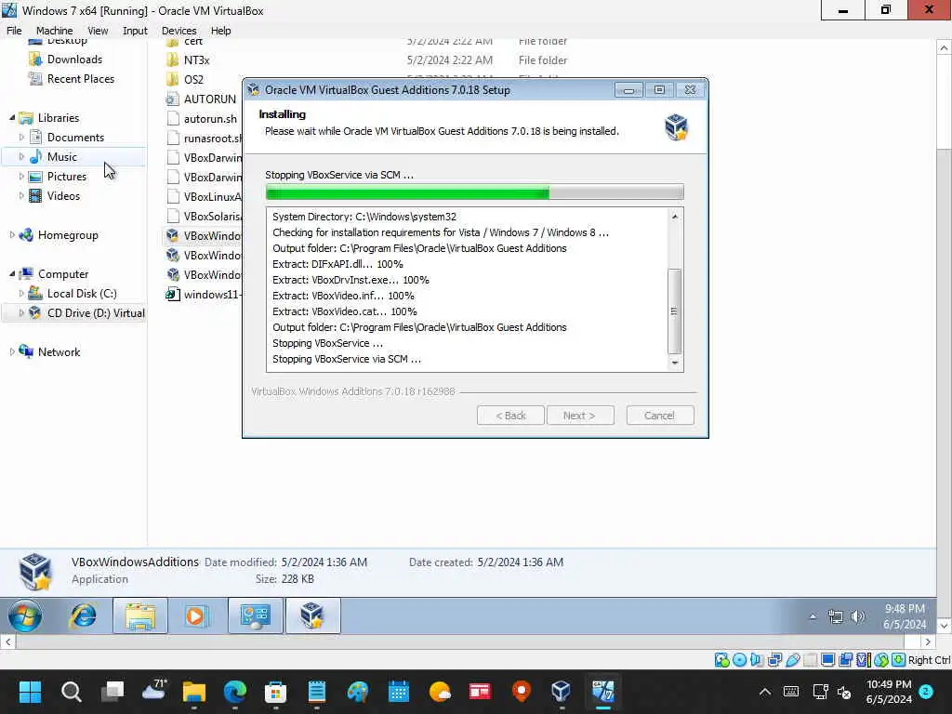
Task: Expand the Pictures library node
Action: (x=22, y=176)
